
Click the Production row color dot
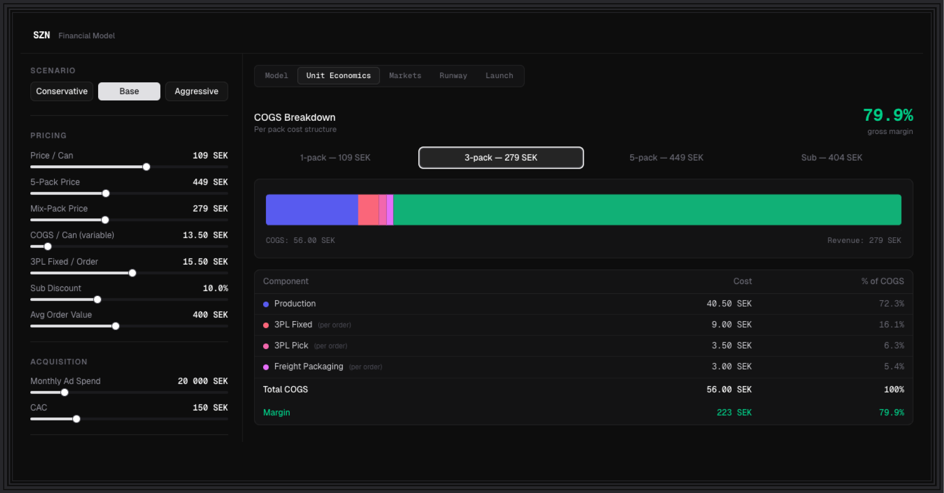click(266, 304)
